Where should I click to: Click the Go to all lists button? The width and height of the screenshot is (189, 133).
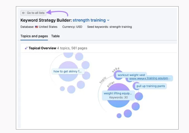[33, 13]
